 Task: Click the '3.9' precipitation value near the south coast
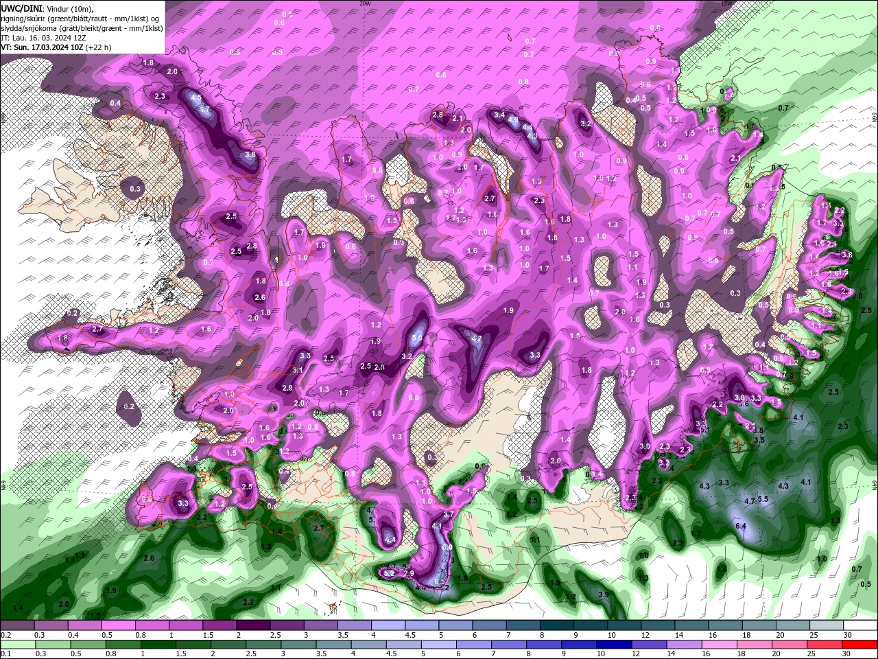[603, 594]
